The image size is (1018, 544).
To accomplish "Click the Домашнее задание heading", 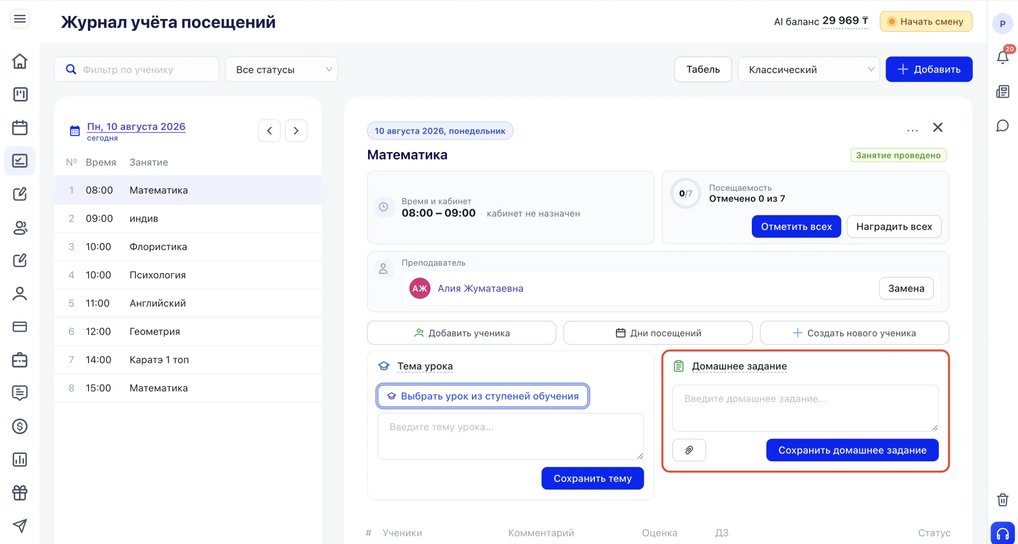I will (739, 366).
